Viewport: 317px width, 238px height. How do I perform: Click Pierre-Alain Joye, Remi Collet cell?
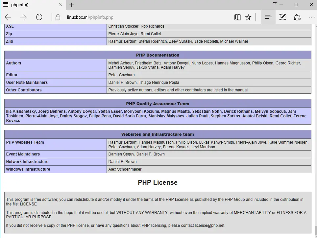coord(209,34)
